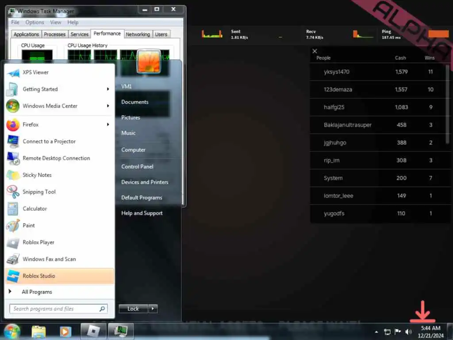
Task: Open Connect to a Projector
Action: pyautogui.click(x=59, y=141)
